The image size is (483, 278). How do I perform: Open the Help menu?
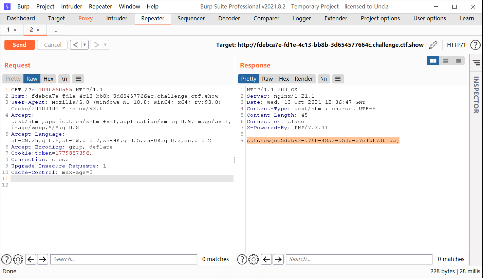[x=152, y=6]
